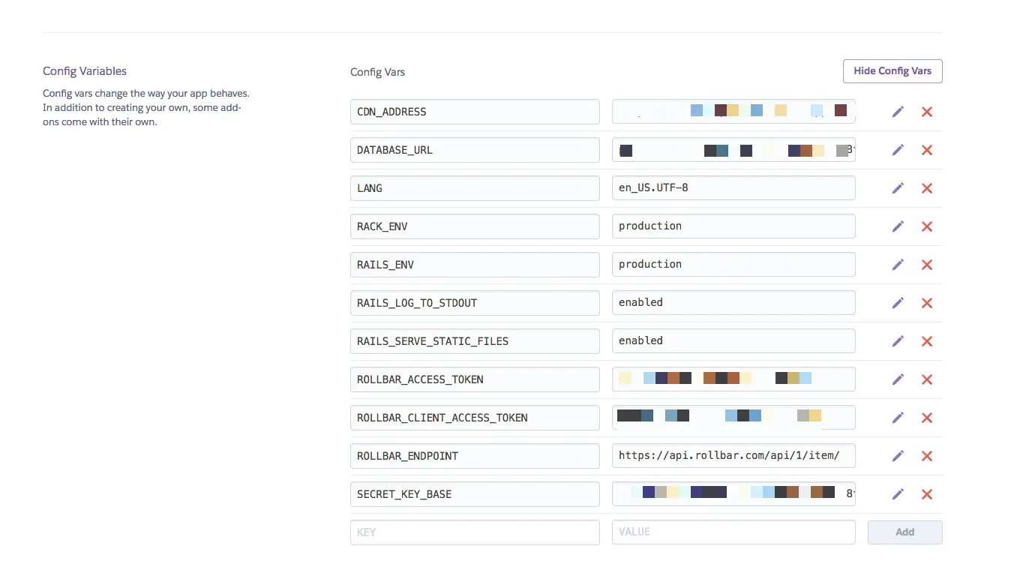Delete the DATABASE_URL config var
Viewport: 1020px width, 585px height.
(x=927, y=150)
